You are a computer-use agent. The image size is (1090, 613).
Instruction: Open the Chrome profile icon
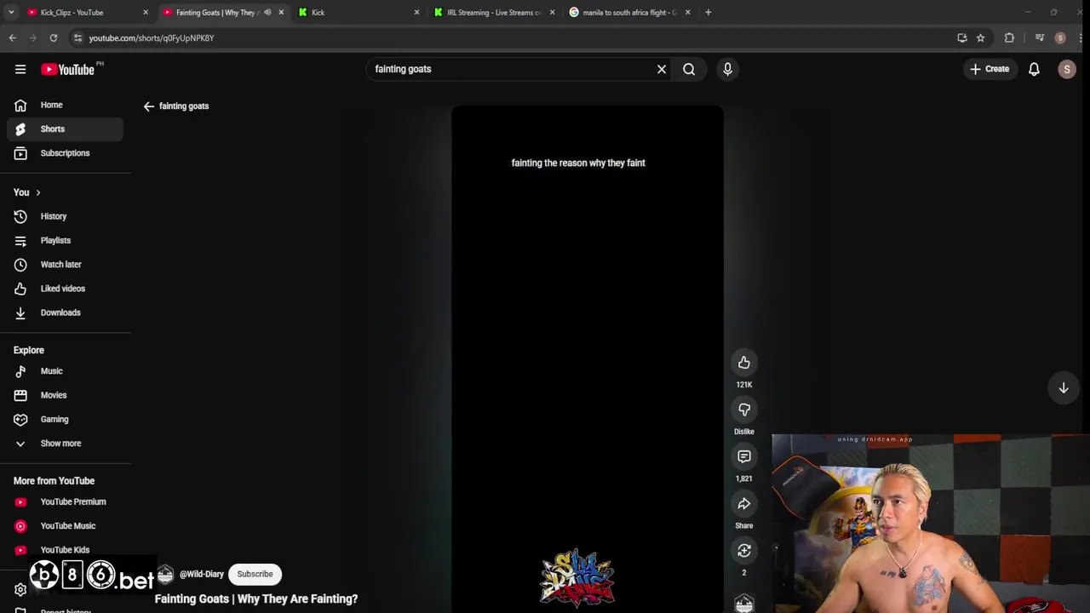pos(1060,38)
